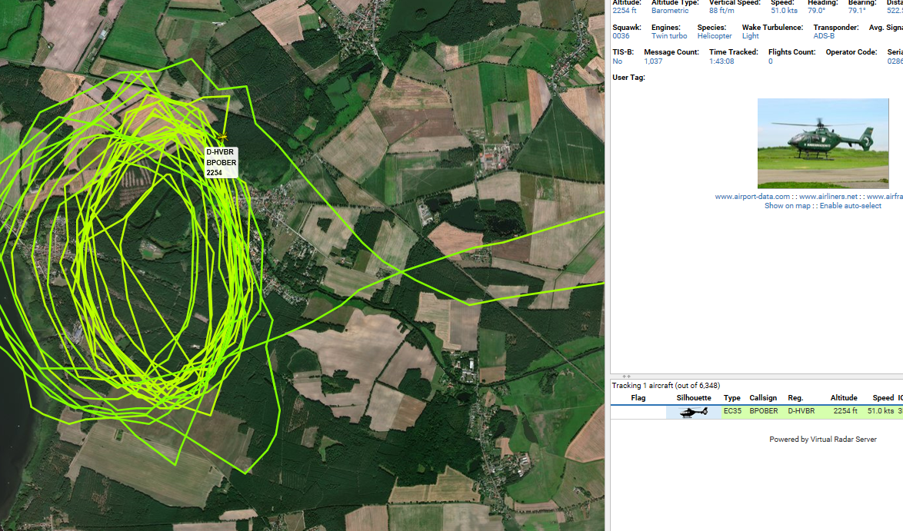
Task: Click the Silhouette column header
Action: click(693, 398)
